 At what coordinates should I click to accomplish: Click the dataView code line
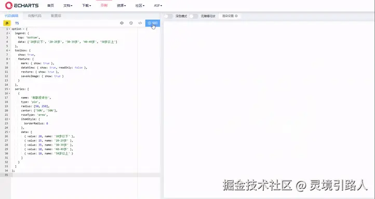click(x=54, y=68)
